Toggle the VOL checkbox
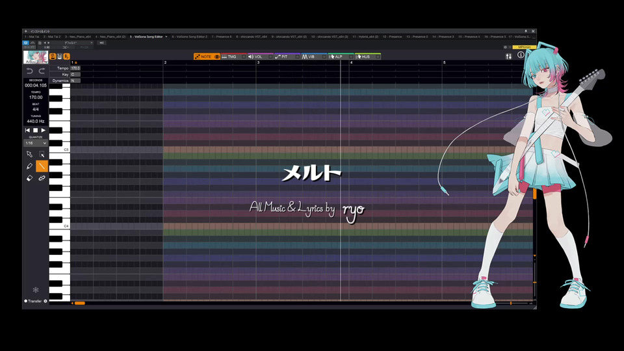Viewport: 624px width, 351px height. [x=270, y=57]
